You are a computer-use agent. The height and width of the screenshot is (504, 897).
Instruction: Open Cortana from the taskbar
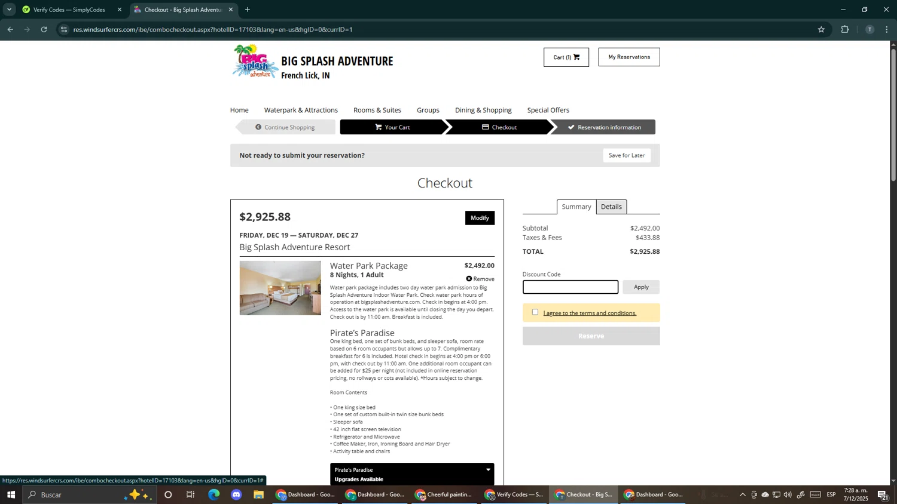pos(168,495)
